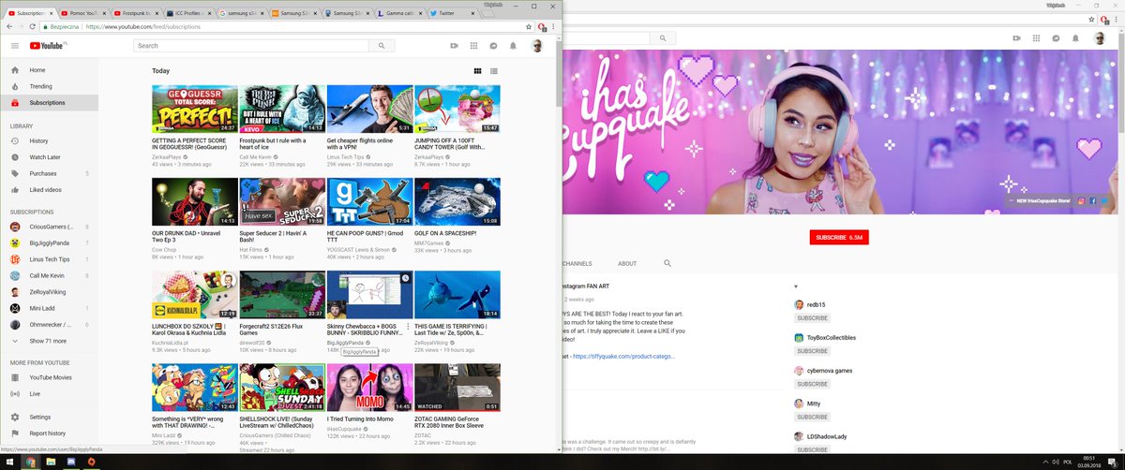This screenshot has width=1125, height=470.
Task: Open the ABOUT tab on the channel page
Action: pos(627,264)
